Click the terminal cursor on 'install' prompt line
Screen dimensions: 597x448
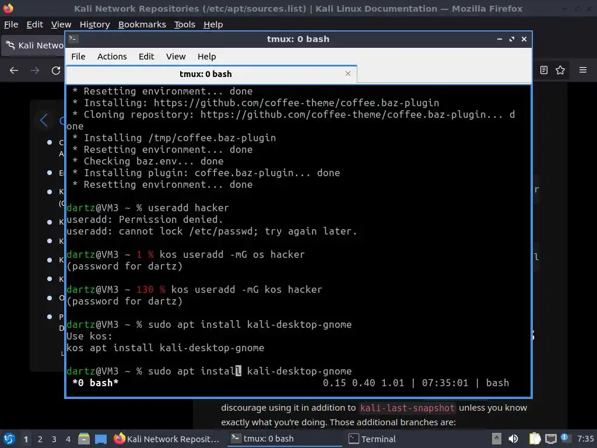coord(238,371)
